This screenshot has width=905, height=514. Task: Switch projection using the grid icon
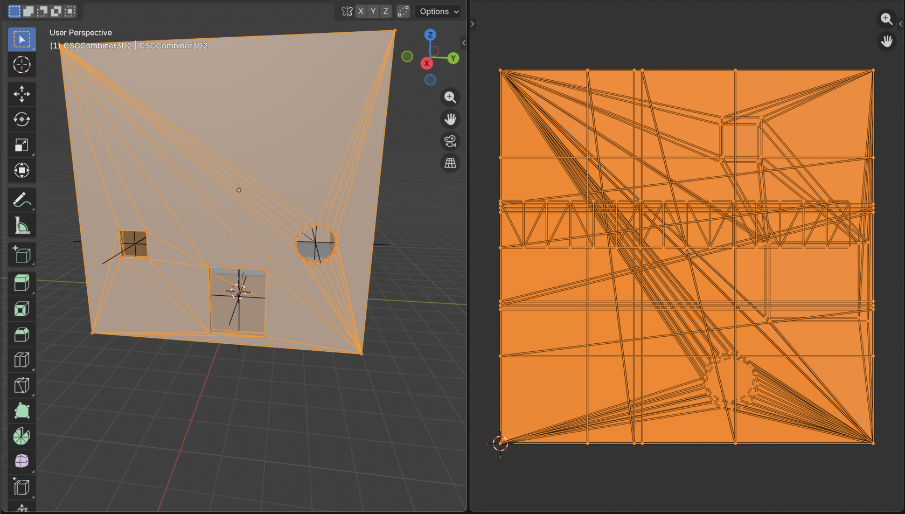point(450,163)
